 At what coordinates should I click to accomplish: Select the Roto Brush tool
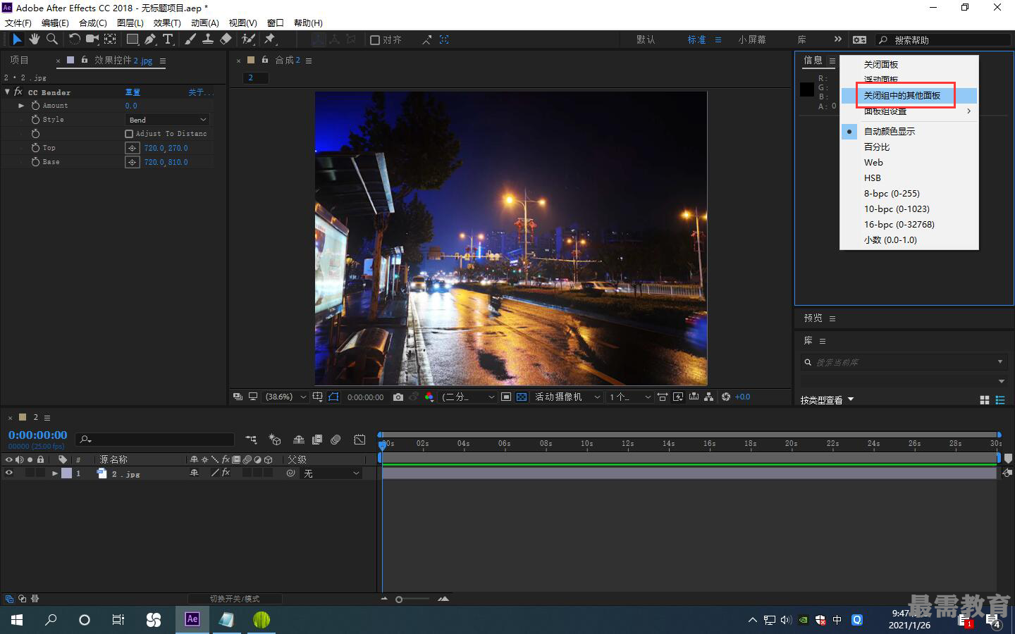(248, 39)
